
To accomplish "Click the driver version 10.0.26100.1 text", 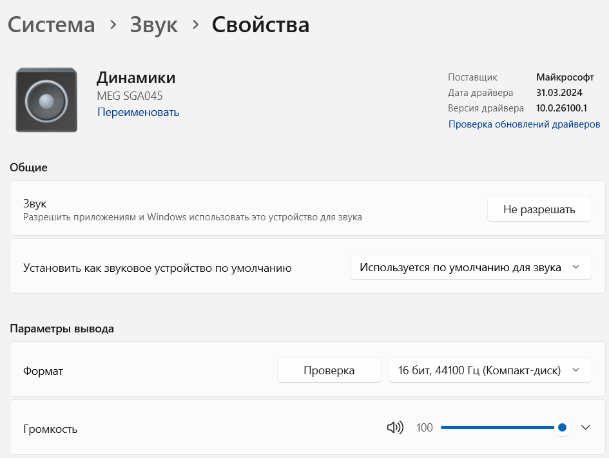I will tap(561, 108).
